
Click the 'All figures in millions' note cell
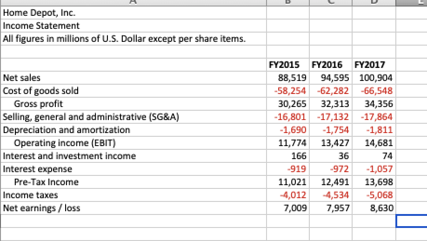(133, 39)
